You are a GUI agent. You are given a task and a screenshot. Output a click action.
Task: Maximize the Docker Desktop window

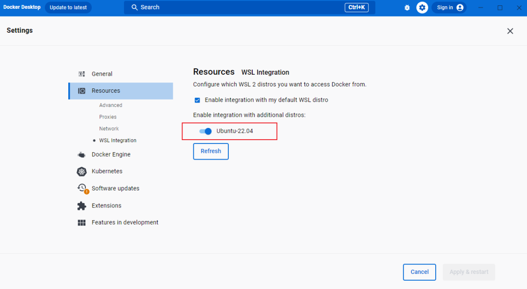tap(500, 7)
